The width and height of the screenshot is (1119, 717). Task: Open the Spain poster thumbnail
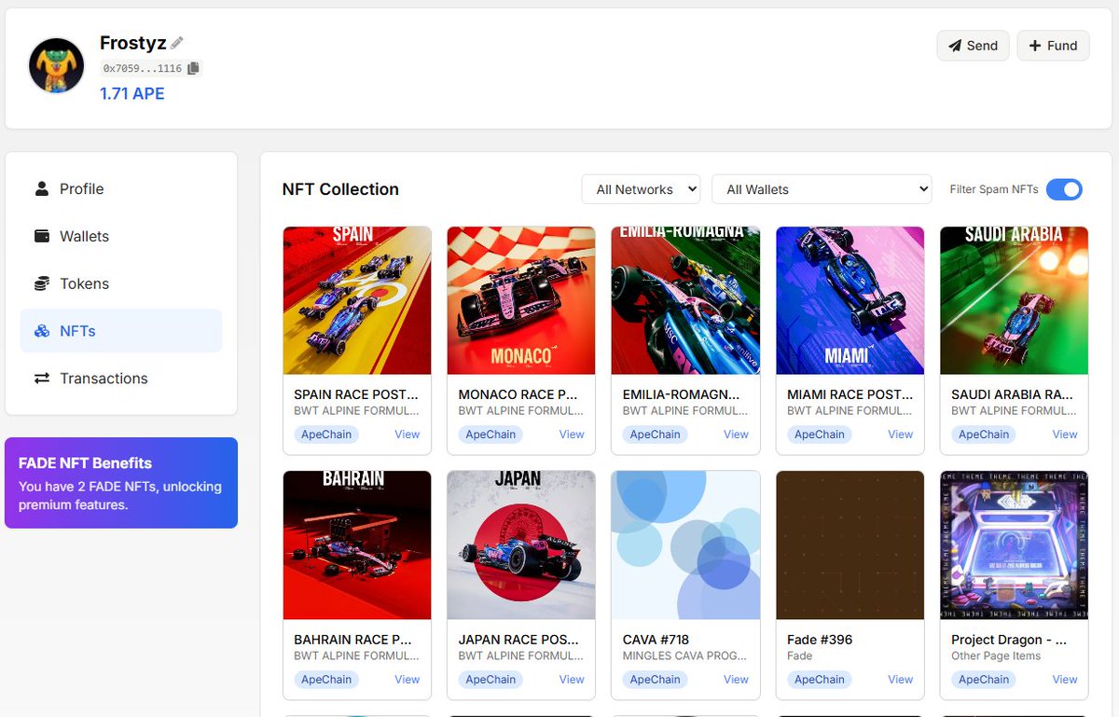coord(357,300)
